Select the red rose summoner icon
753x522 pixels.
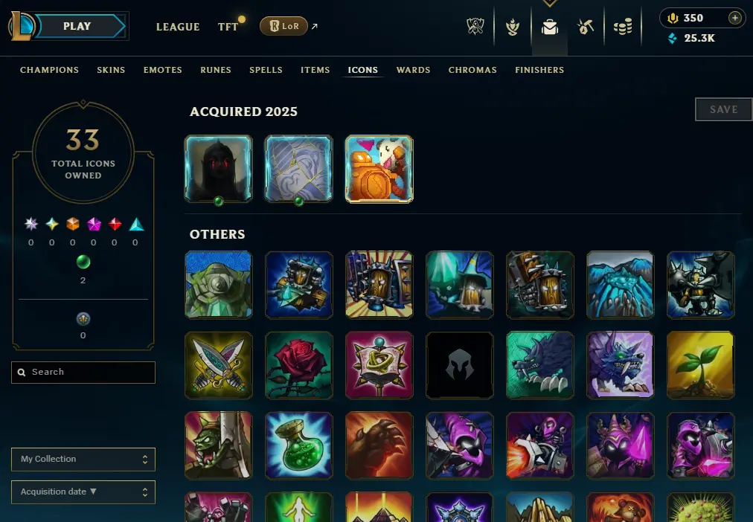coord(298,366)
